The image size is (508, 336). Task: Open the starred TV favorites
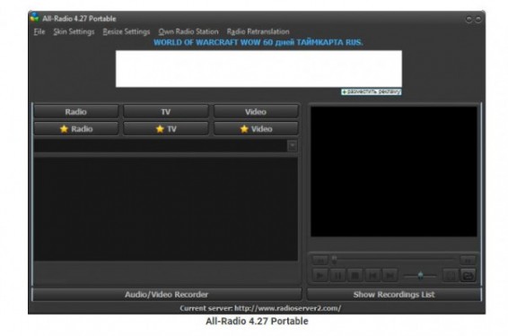coord(166,129)
